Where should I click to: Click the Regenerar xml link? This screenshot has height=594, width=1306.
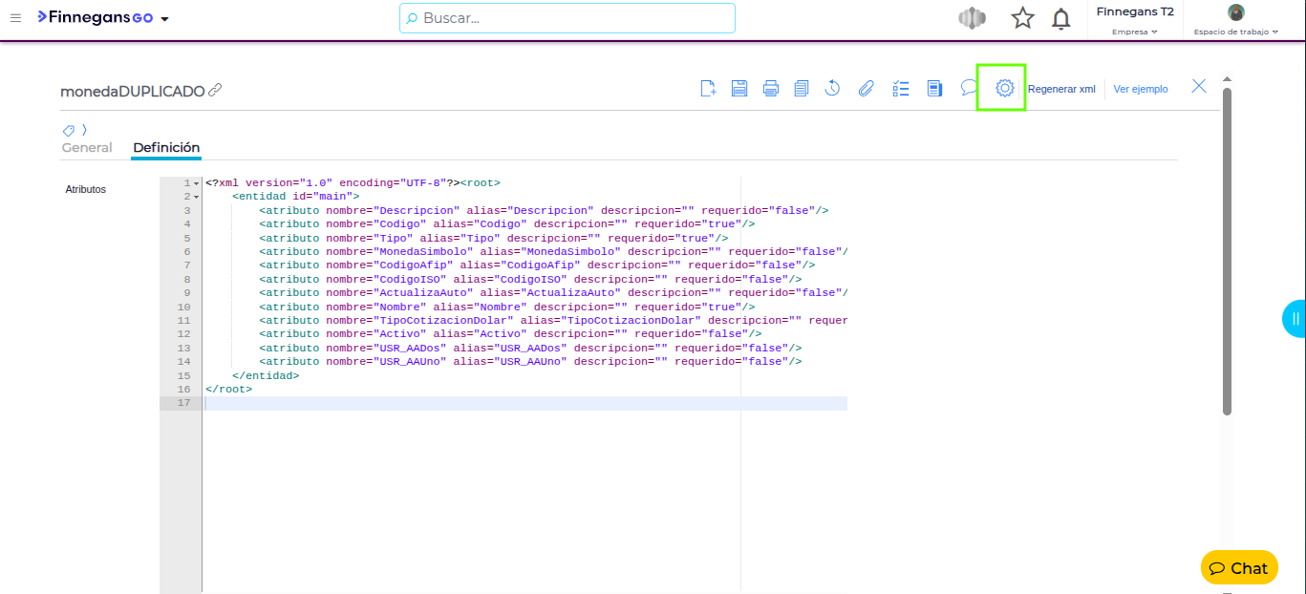pos(1061,89)
